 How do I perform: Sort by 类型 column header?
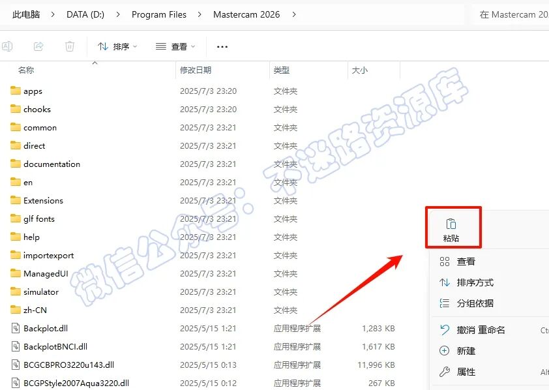click(282, 70)
